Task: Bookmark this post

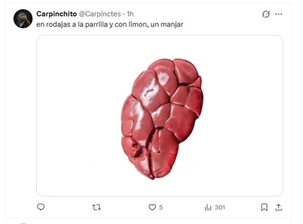Action: point(264,207)
